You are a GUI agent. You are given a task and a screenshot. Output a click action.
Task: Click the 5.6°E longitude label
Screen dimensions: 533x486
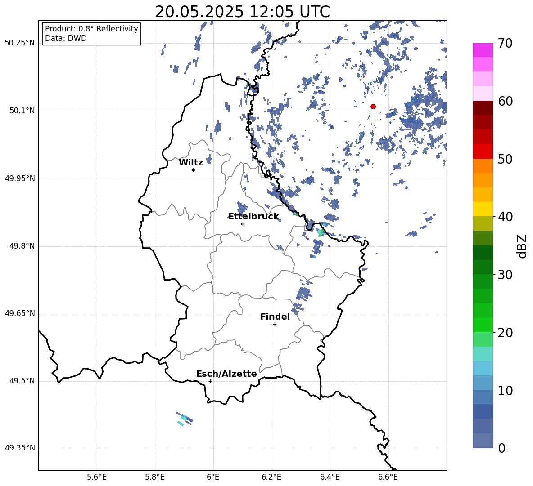[97, 477]
